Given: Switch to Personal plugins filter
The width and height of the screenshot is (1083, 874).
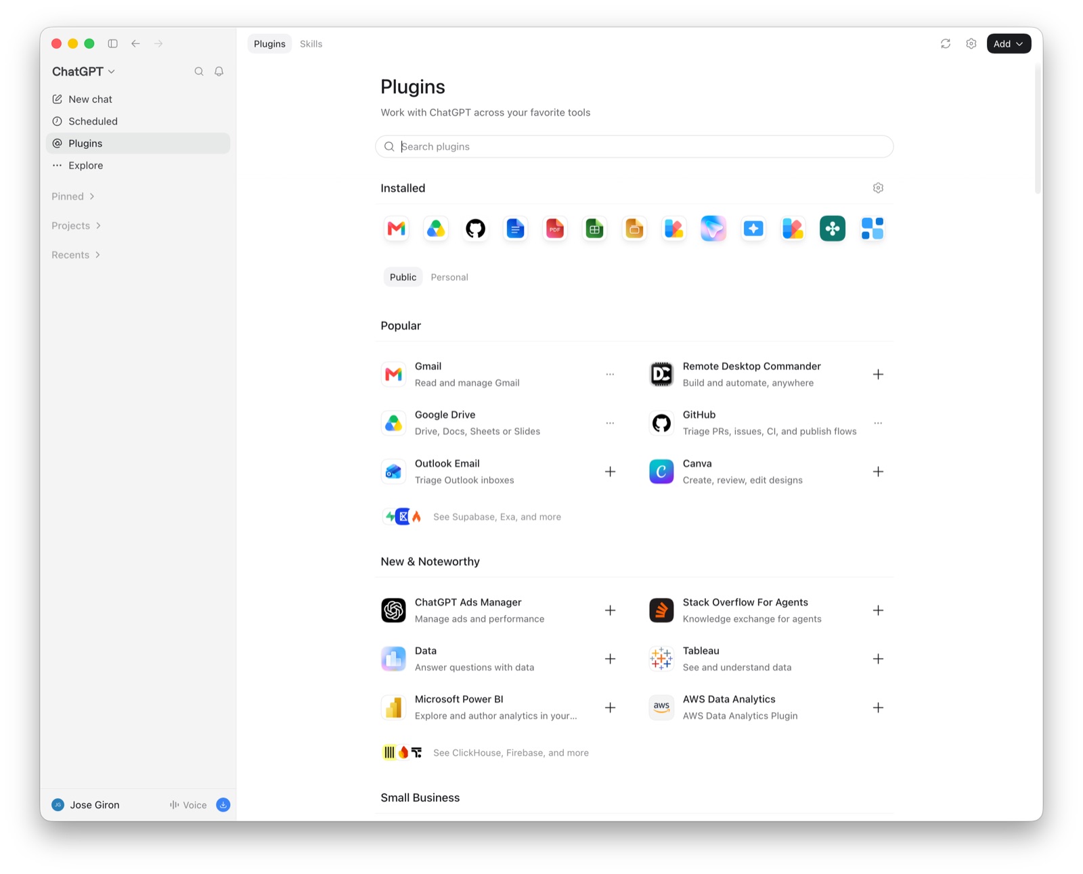Looking at the screenshot, I should [x=449, y=277].
